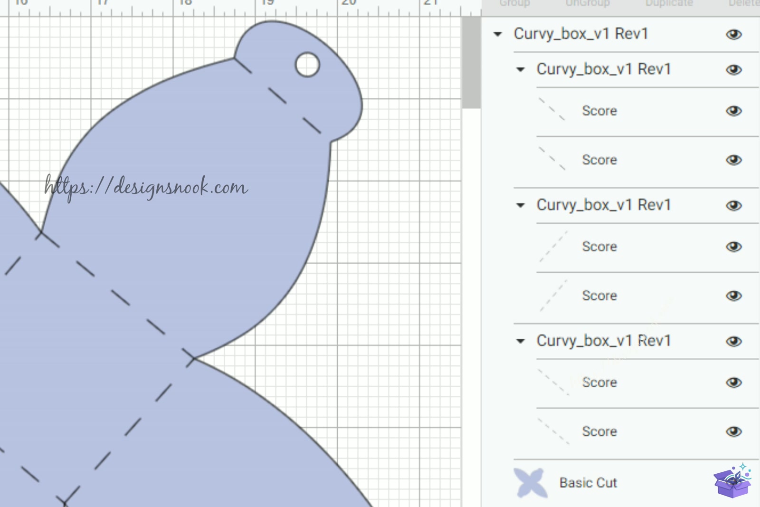Viewport: 760px width, 507px height.
Task: Hide the second Score layer from the top
Action: (x=734, y=160)
